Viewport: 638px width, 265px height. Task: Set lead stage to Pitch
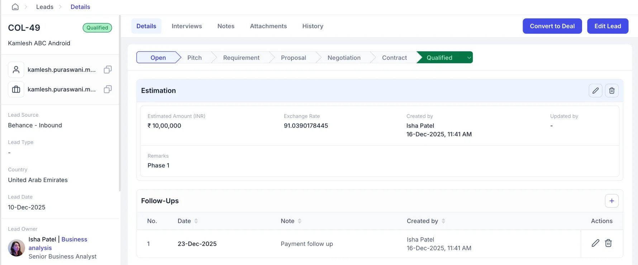(x=195, y=58)
